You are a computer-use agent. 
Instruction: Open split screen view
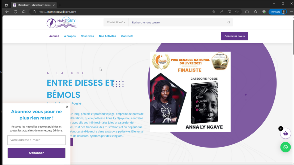click(x=247, y=11)
